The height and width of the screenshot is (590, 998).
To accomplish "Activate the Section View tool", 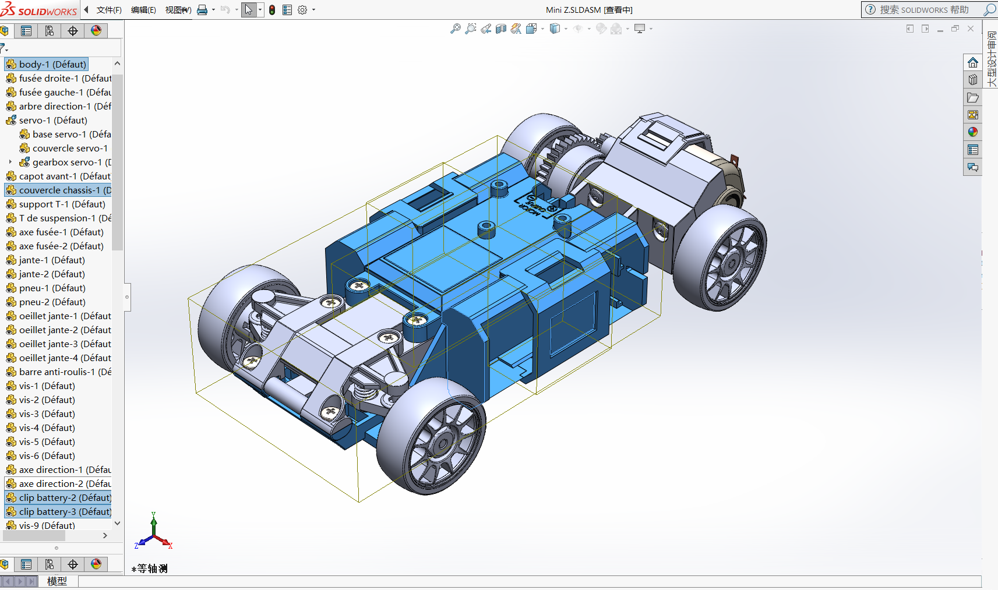I will tap(501, 29).
